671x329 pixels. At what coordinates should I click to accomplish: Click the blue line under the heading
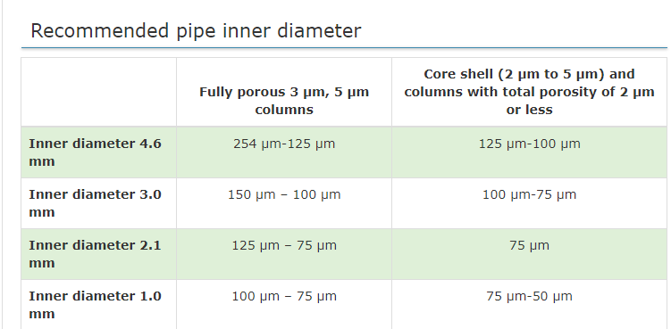coord(344,48)
